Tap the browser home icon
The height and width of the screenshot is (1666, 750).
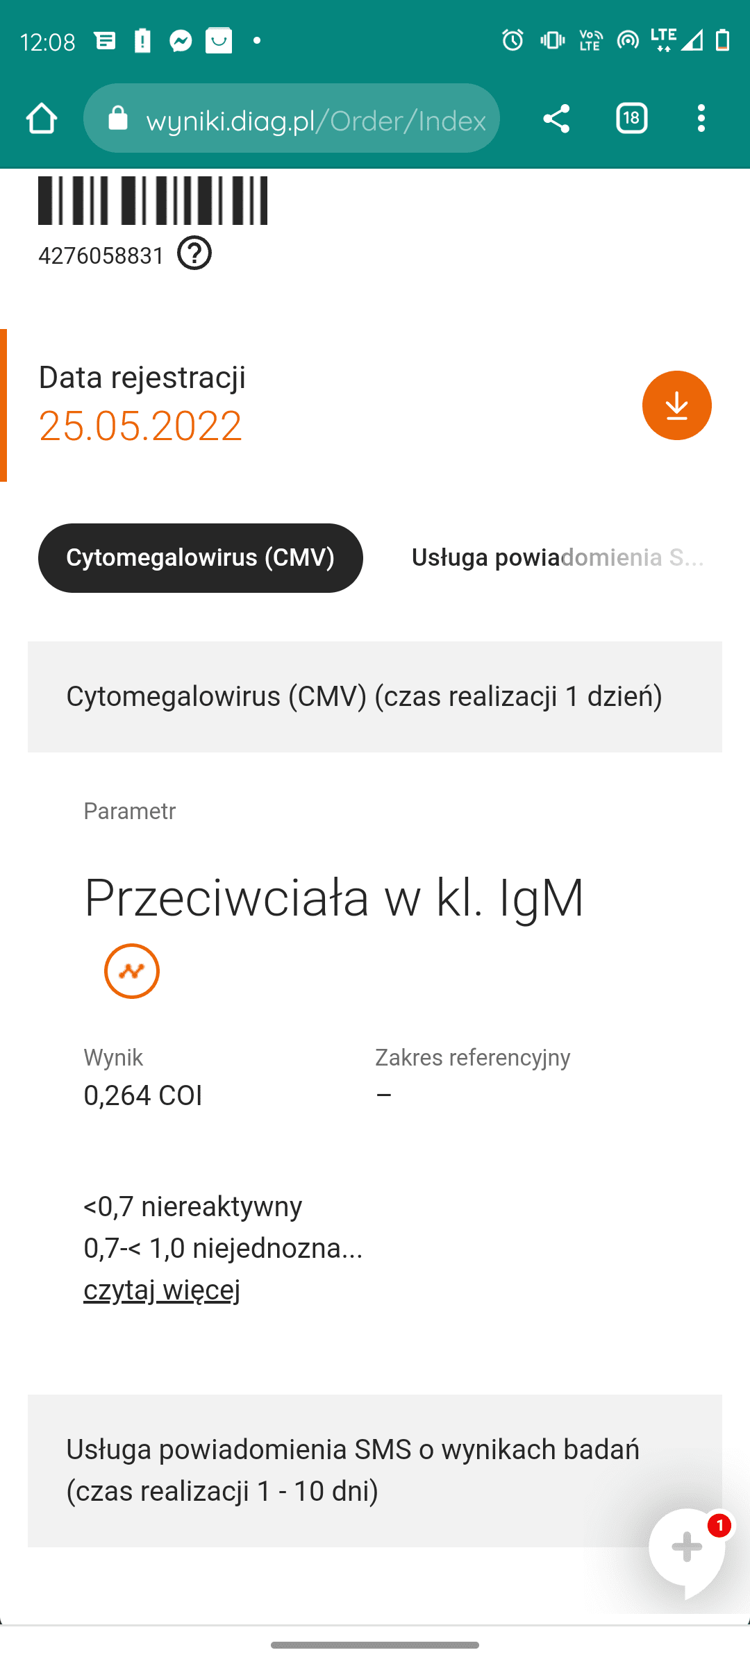click(x=42, y=119)
